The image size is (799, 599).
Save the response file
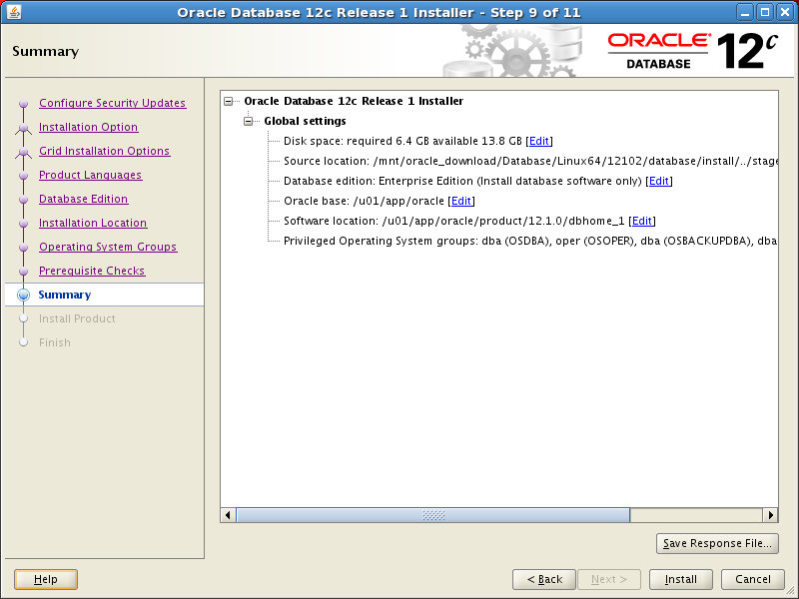point(717,543)
